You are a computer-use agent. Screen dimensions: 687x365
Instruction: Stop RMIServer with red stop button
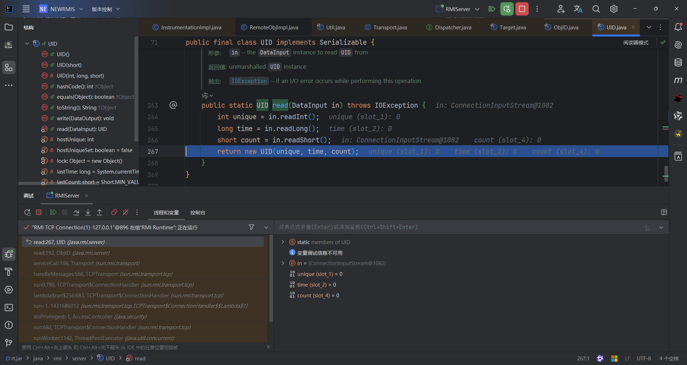click(x=522, y=9)
